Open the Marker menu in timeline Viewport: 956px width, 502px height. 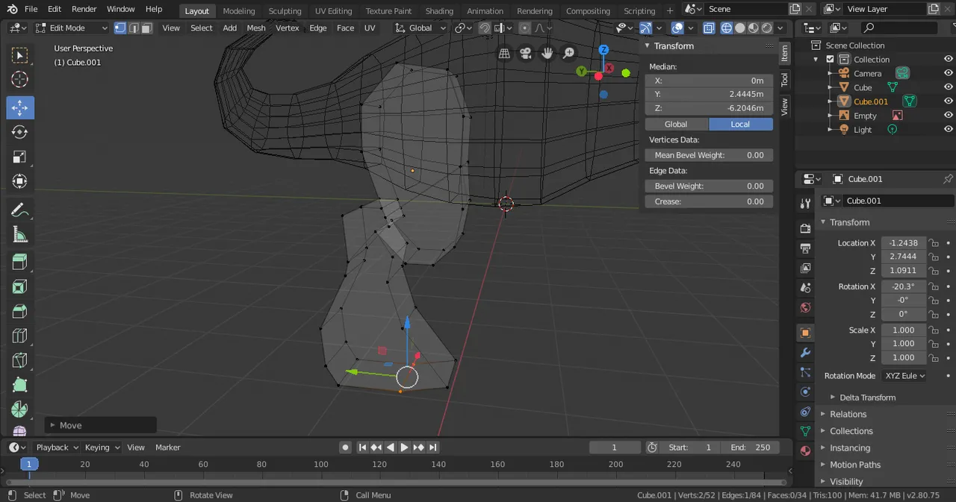(x=168, y=448)
